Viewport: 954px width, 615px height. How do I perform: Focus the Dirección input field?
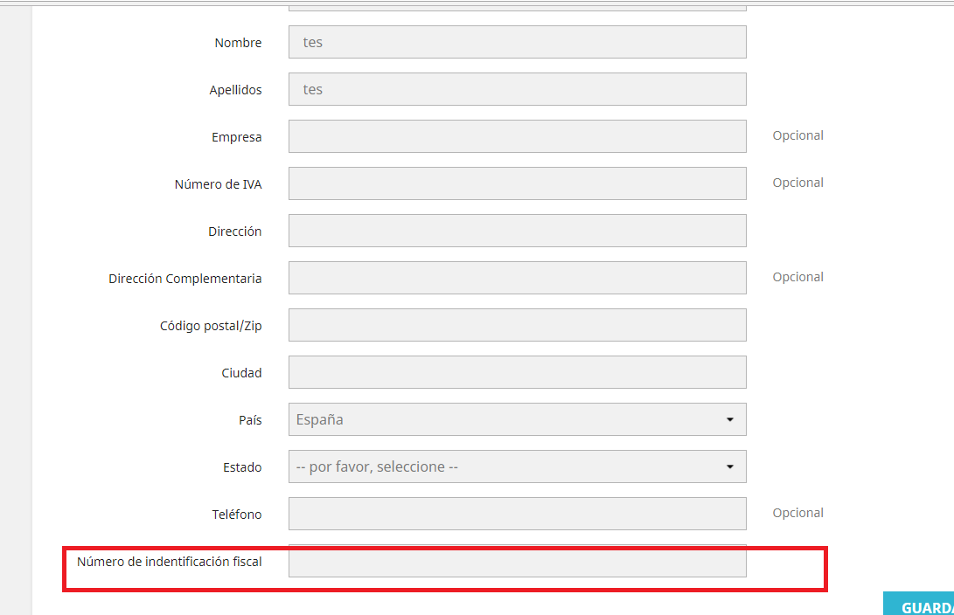click(x=517, y=231)
